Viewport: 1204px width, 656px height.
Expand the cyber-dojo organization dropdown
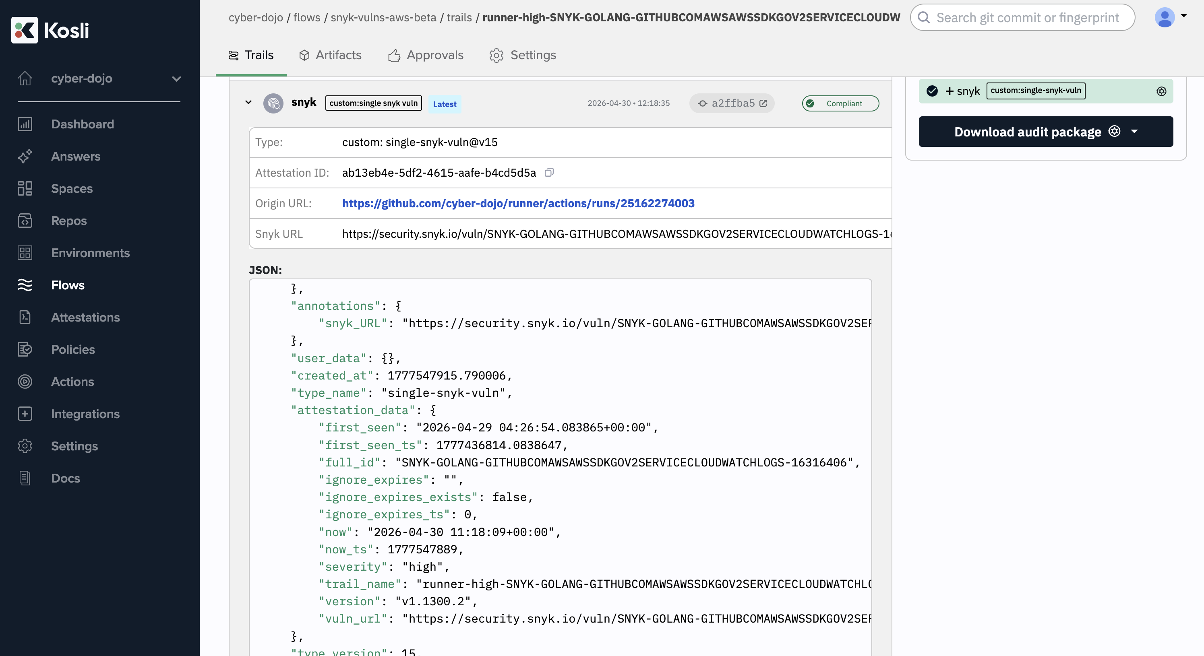pyautogui.click(x=176, y=79)
